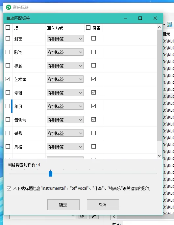Open write-mode dropdown for 封面
The image size is (174, 225).
tap(65, 39)
